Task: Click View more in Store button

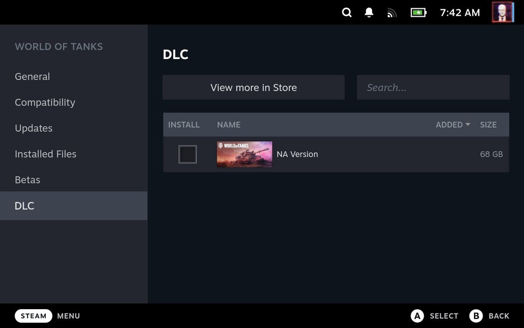Action: pyautogui.click(x=254, y=87)
